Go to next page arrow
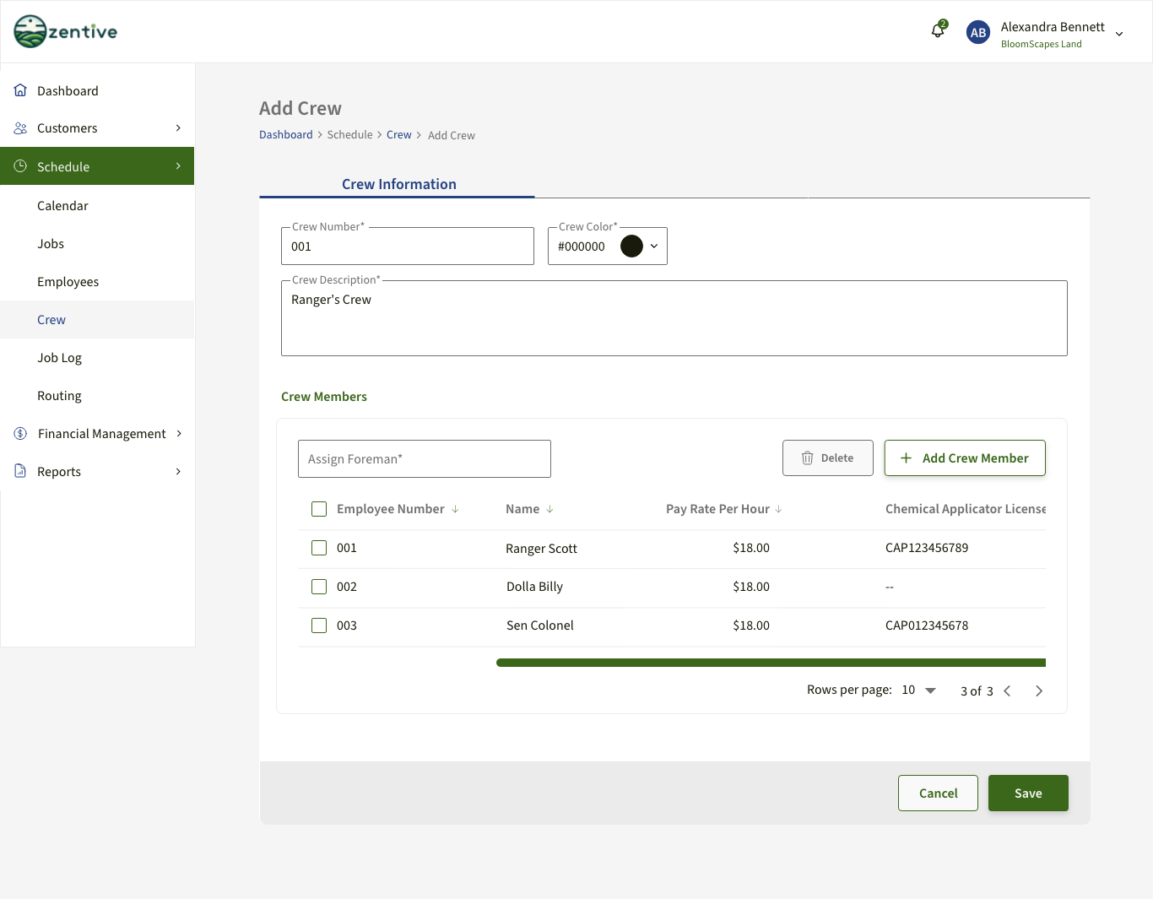This screenshot has width=1153, height=899. [1039, 691]
